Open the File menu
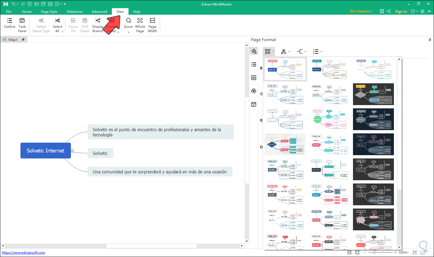The width and height of the screenshot is (434, 257). (9, 11)
